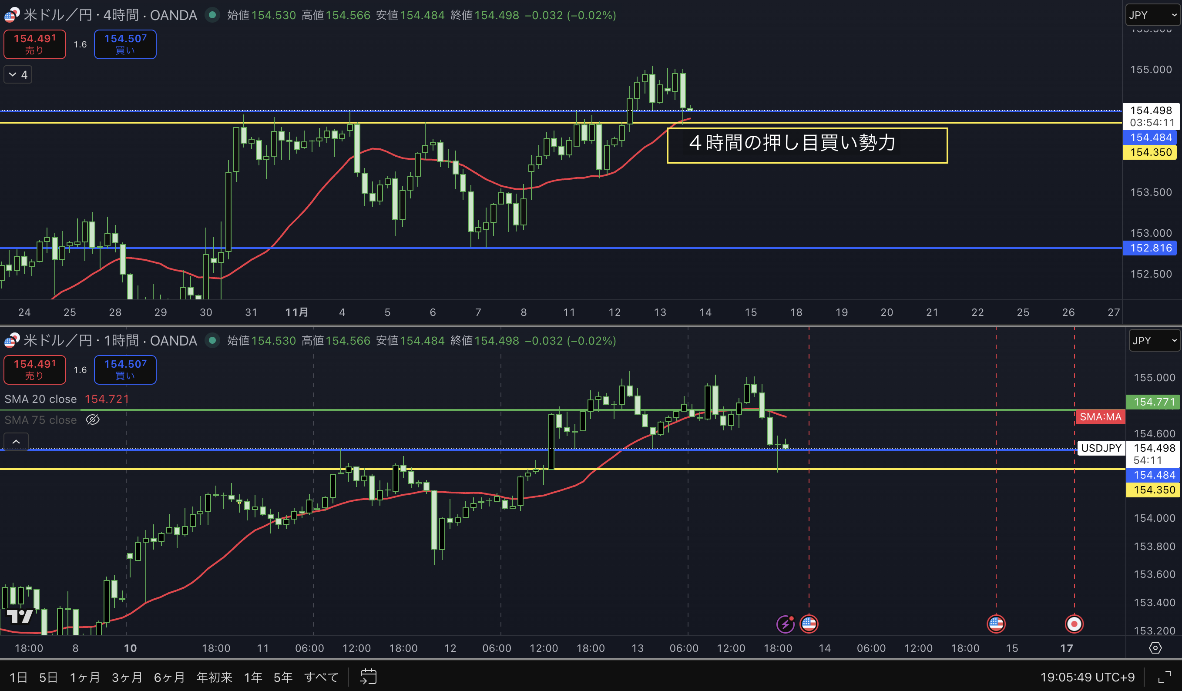Open the upper chart JPY currency dropdown
Image resolution: width=1182 pixels, height=691 pixels.
pos(1152,15)
